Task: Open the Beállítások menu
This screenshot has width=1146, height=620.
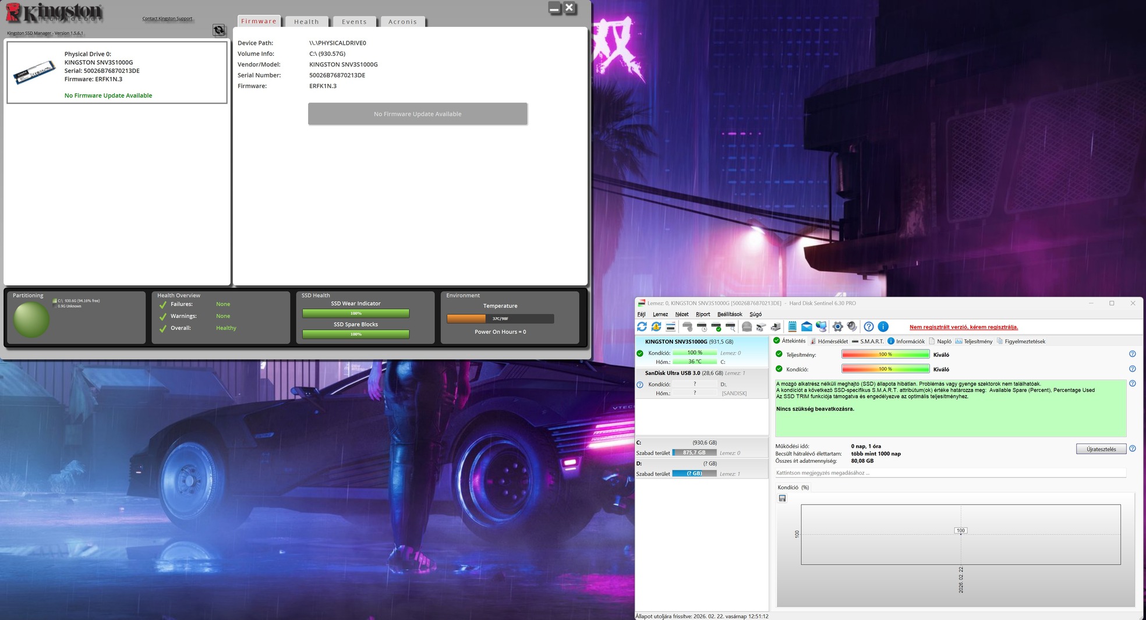Action: [x=729, y=314]
